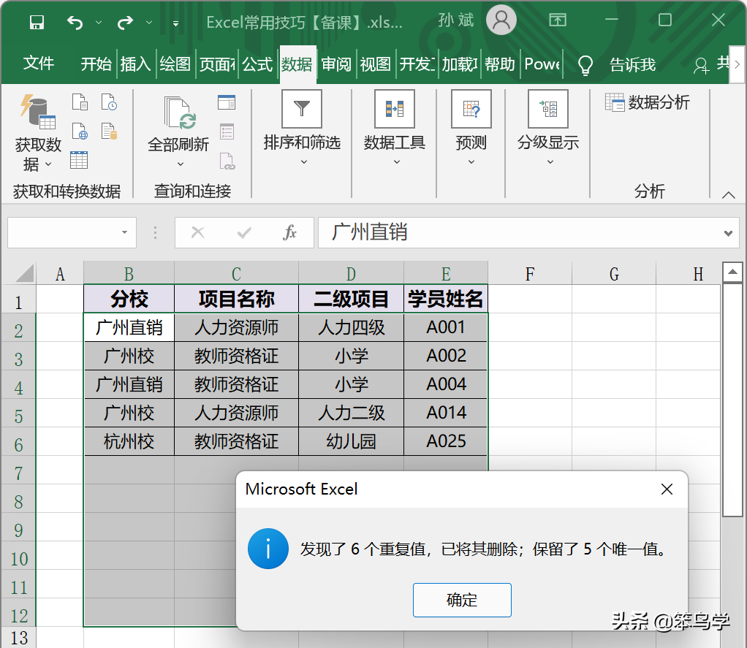Viewport: 747px width, 648px height.
Task: Click the Recent Sources icon
Action: (x=109, y=102)
